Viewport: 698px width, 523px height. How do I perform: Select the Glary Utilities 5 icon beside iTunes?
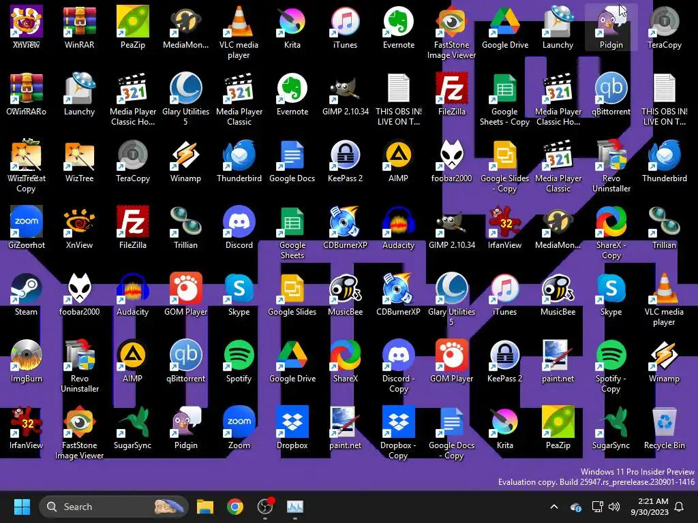pyautogui.click(x=452, y=300)
